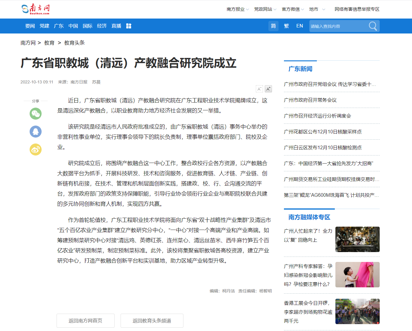The image size is (412, 331).
Task: Increase article font size (A+)
Action: click(x=268, y=89)
